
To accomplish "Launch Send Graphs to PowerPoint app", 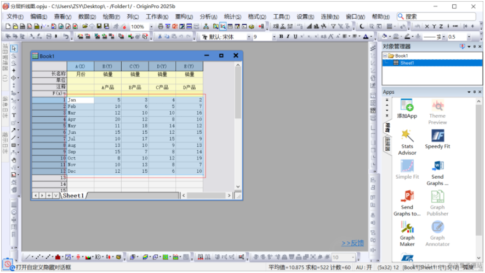I will (407, 203).
